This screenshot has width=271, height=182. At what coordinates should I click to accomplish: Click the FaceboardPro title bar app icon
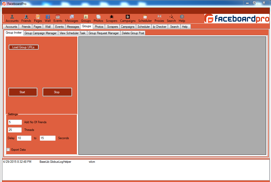tap(4, 4)
